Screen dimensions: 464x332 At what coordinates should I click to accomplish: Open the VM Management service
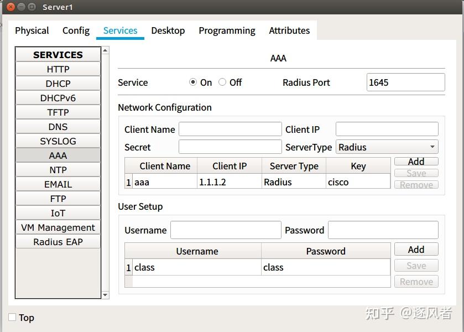tap(58, 227)
